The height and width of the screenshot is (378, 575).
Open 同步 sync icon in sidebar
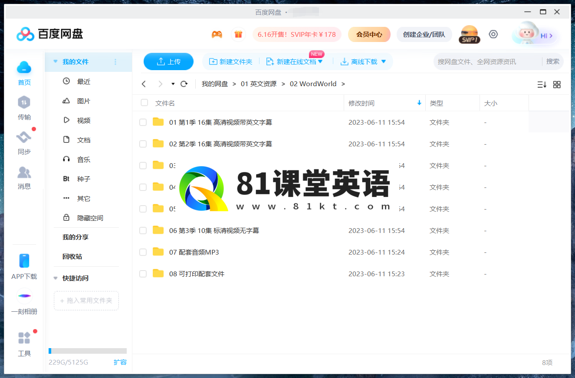click(x=24, y=137)
